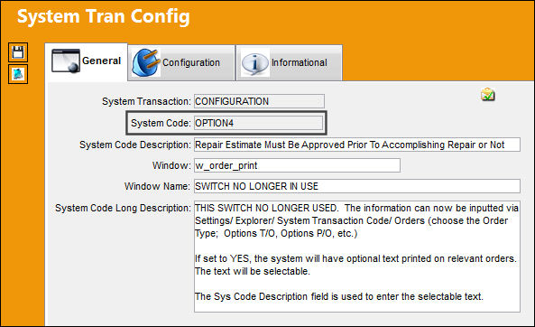Click the Window label above Window Name
The width and height of the screenshot is (535, 327).
pos(171,165)
